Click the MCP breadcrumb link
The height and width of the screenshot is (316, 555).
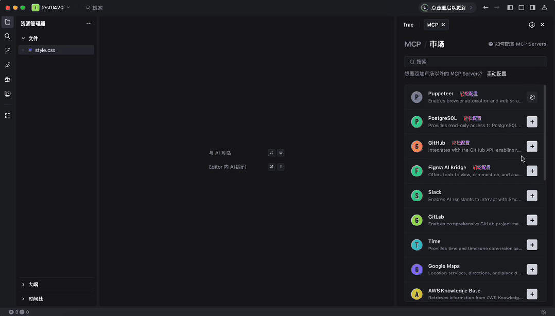413,44
